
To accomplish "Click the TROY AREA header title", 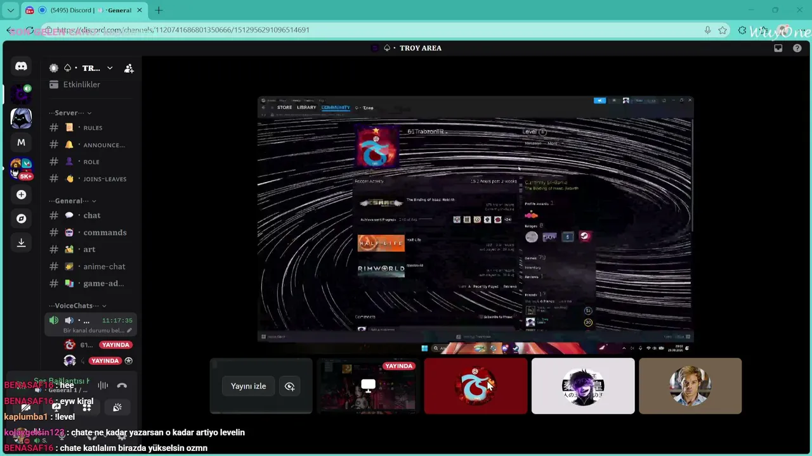I will coord(421,48).
